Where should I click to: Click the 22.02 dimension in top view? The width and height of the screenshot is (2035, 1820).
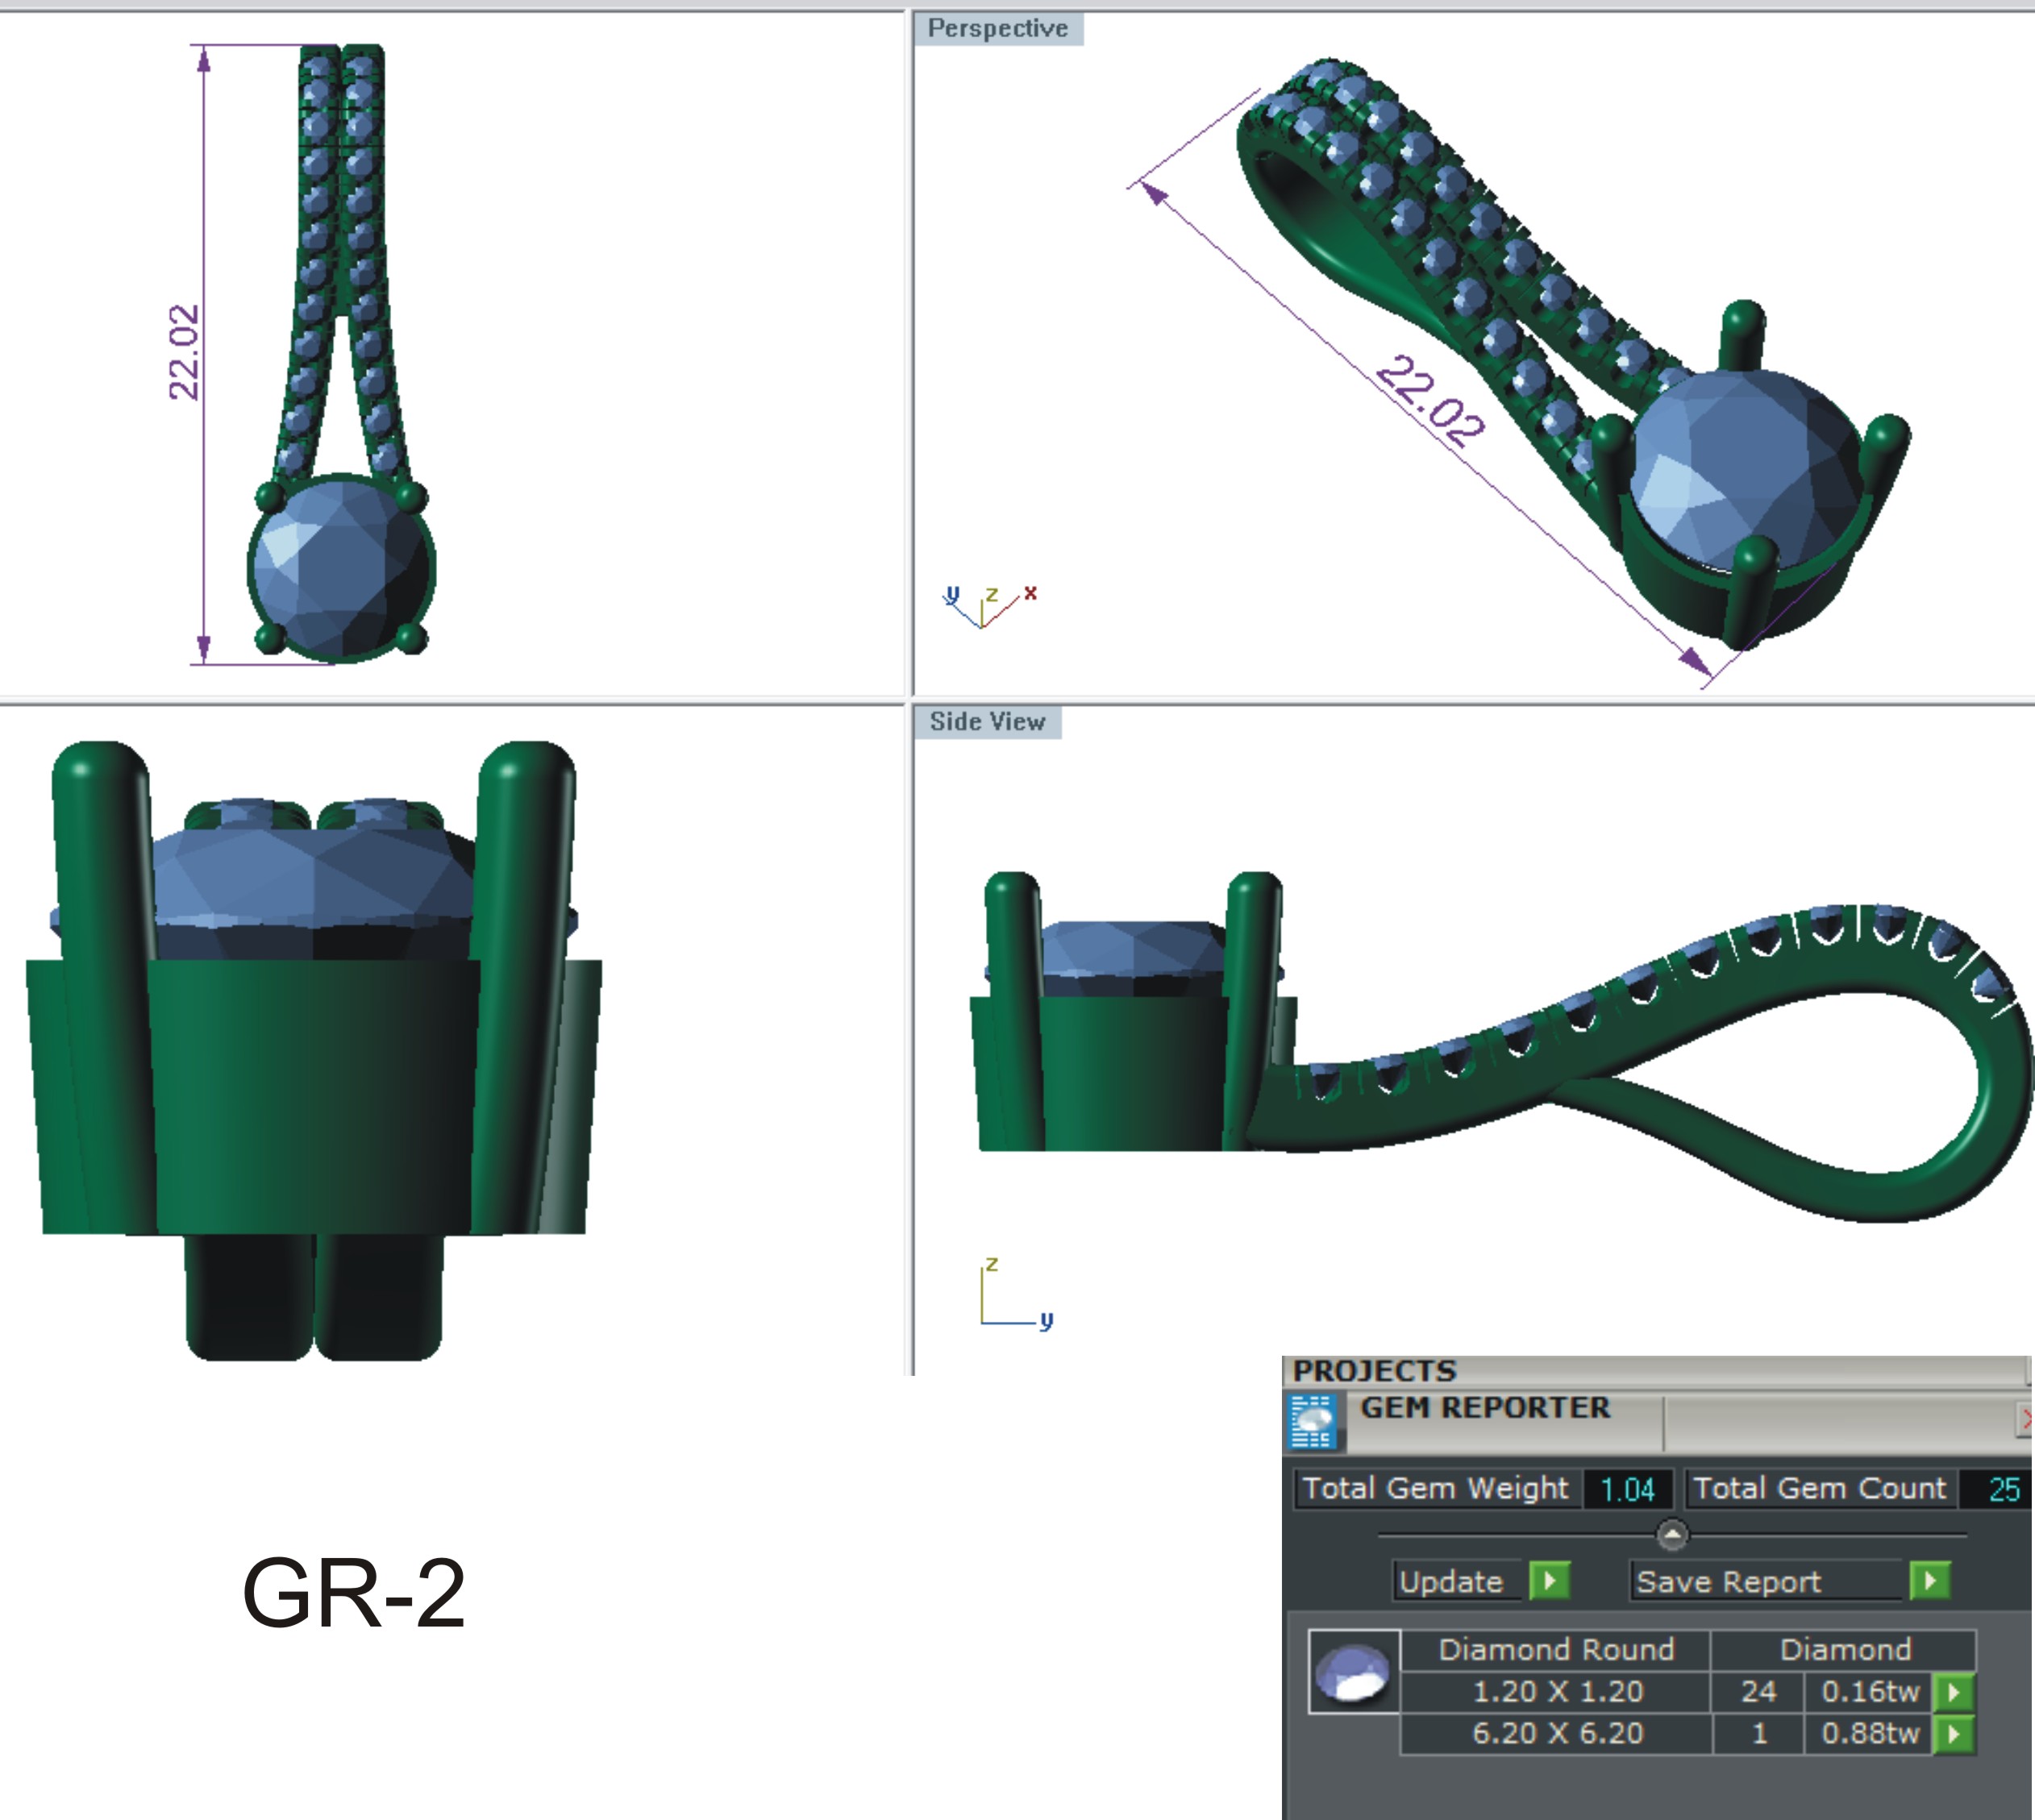[183, 352]
